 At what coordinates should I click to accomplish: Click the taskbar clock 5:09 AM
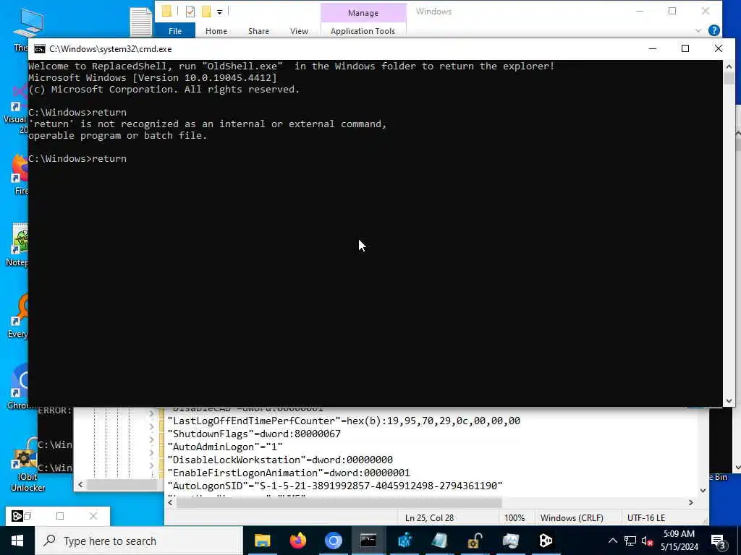(679, 534)
